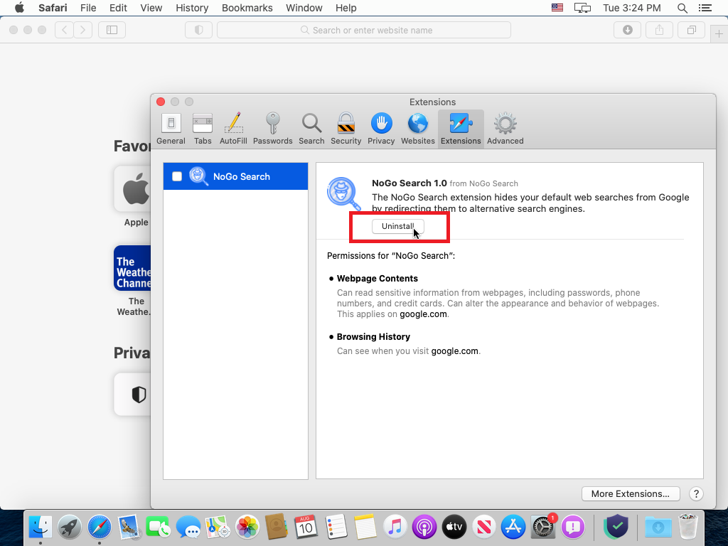
Task: Open Notes from the Dock
Action: click(x=365, y=527)
